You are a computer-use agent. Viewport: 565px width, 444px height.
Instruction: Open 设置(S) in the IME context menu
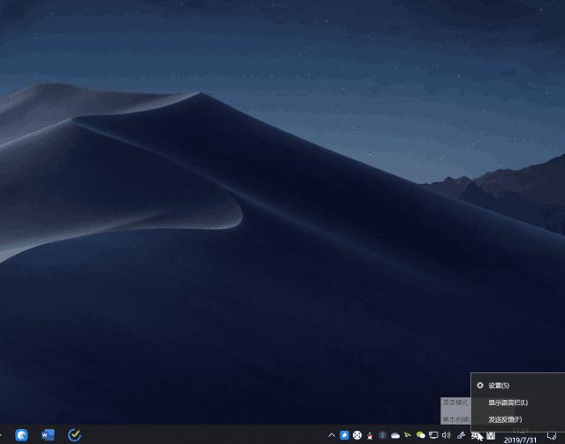[518, 386]
